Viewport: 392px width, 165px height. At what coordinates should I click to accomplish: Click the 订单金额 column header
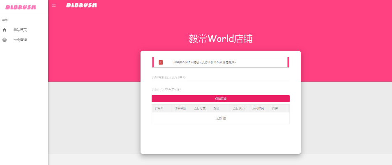pyautogui.click(x=180, y=109)
